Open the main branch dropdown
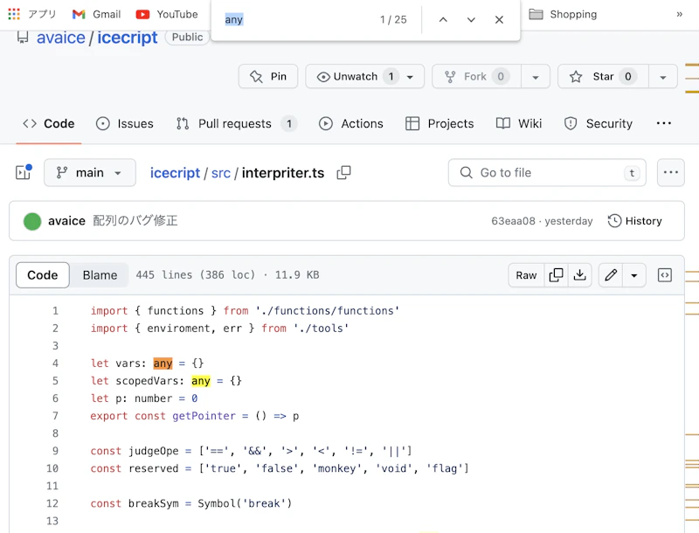The width and height of the screenshot is (699, 533). coord(90,173)
